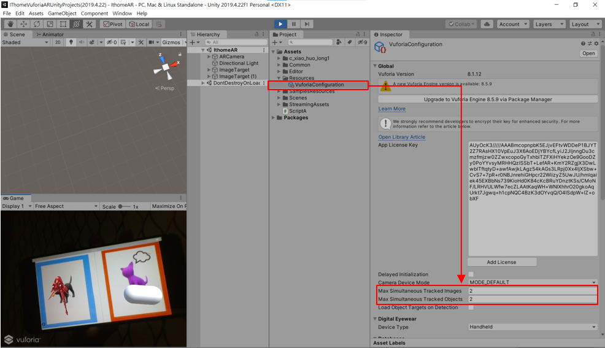Collapse the Global section

[x=375, y=66]
